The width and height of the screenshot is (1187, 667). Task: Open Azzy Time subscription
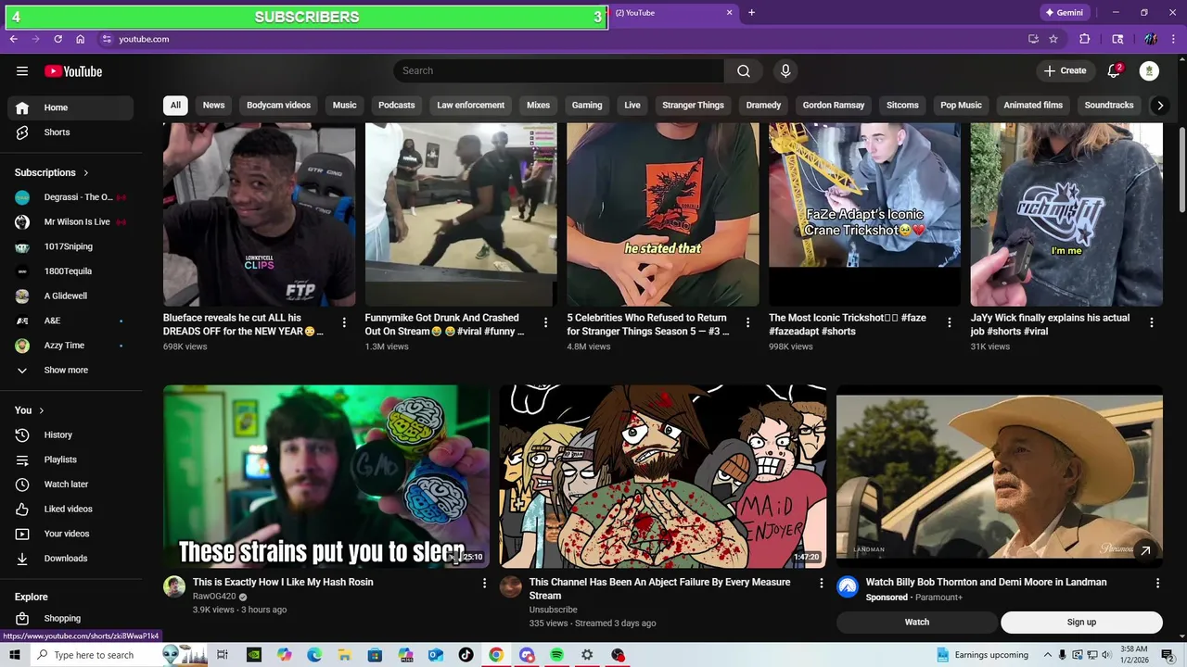70,346
